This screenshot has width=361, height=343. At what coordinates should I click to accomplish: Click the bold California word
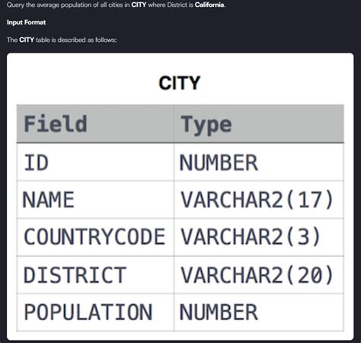point(209,5)
